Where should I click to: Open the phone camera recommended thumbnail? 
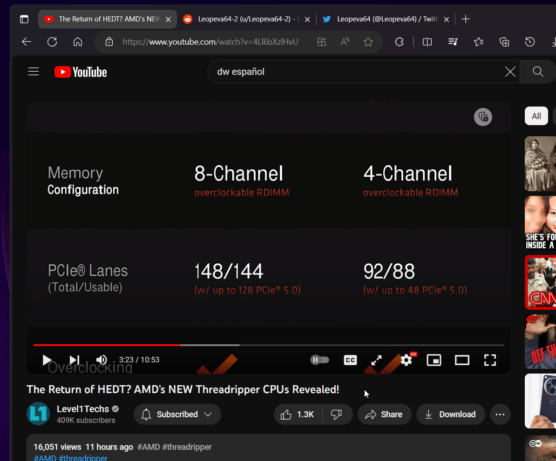[x=540, y=401]
